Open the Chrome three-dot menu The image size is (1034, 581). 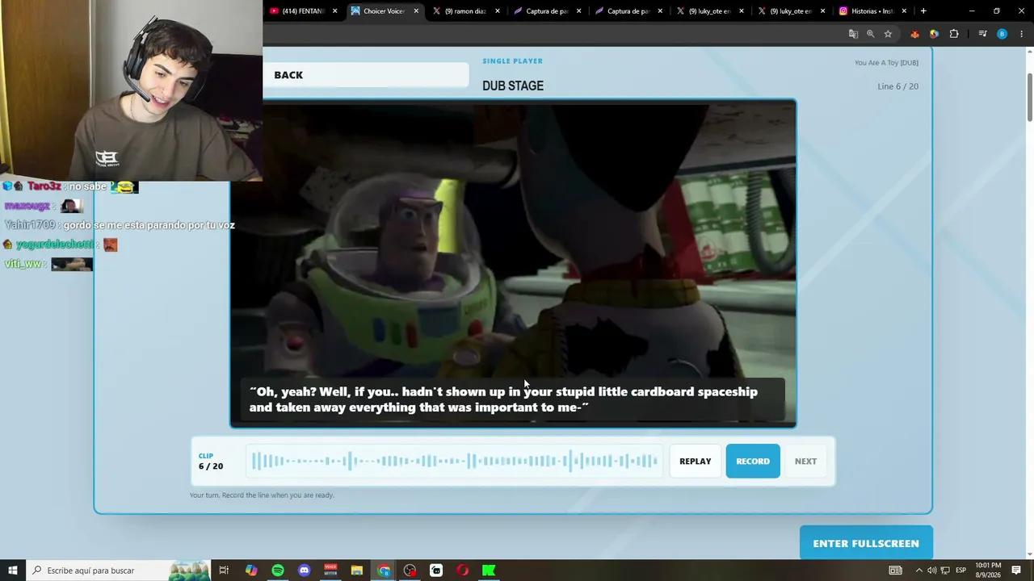[1022, 34]
